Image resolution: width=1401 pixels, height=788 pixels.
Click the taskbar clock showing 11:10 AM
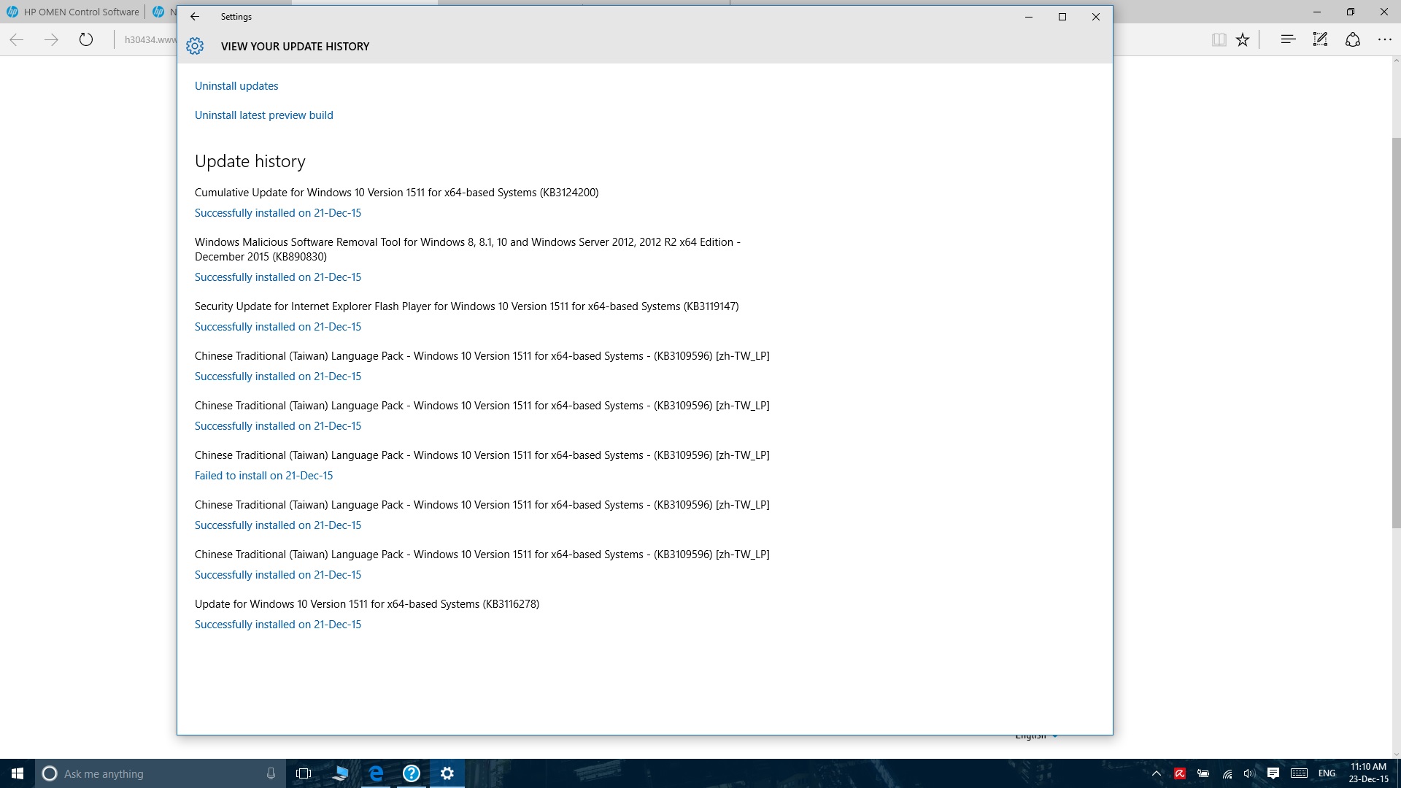pyautogui.click(x=1368, y=773)
